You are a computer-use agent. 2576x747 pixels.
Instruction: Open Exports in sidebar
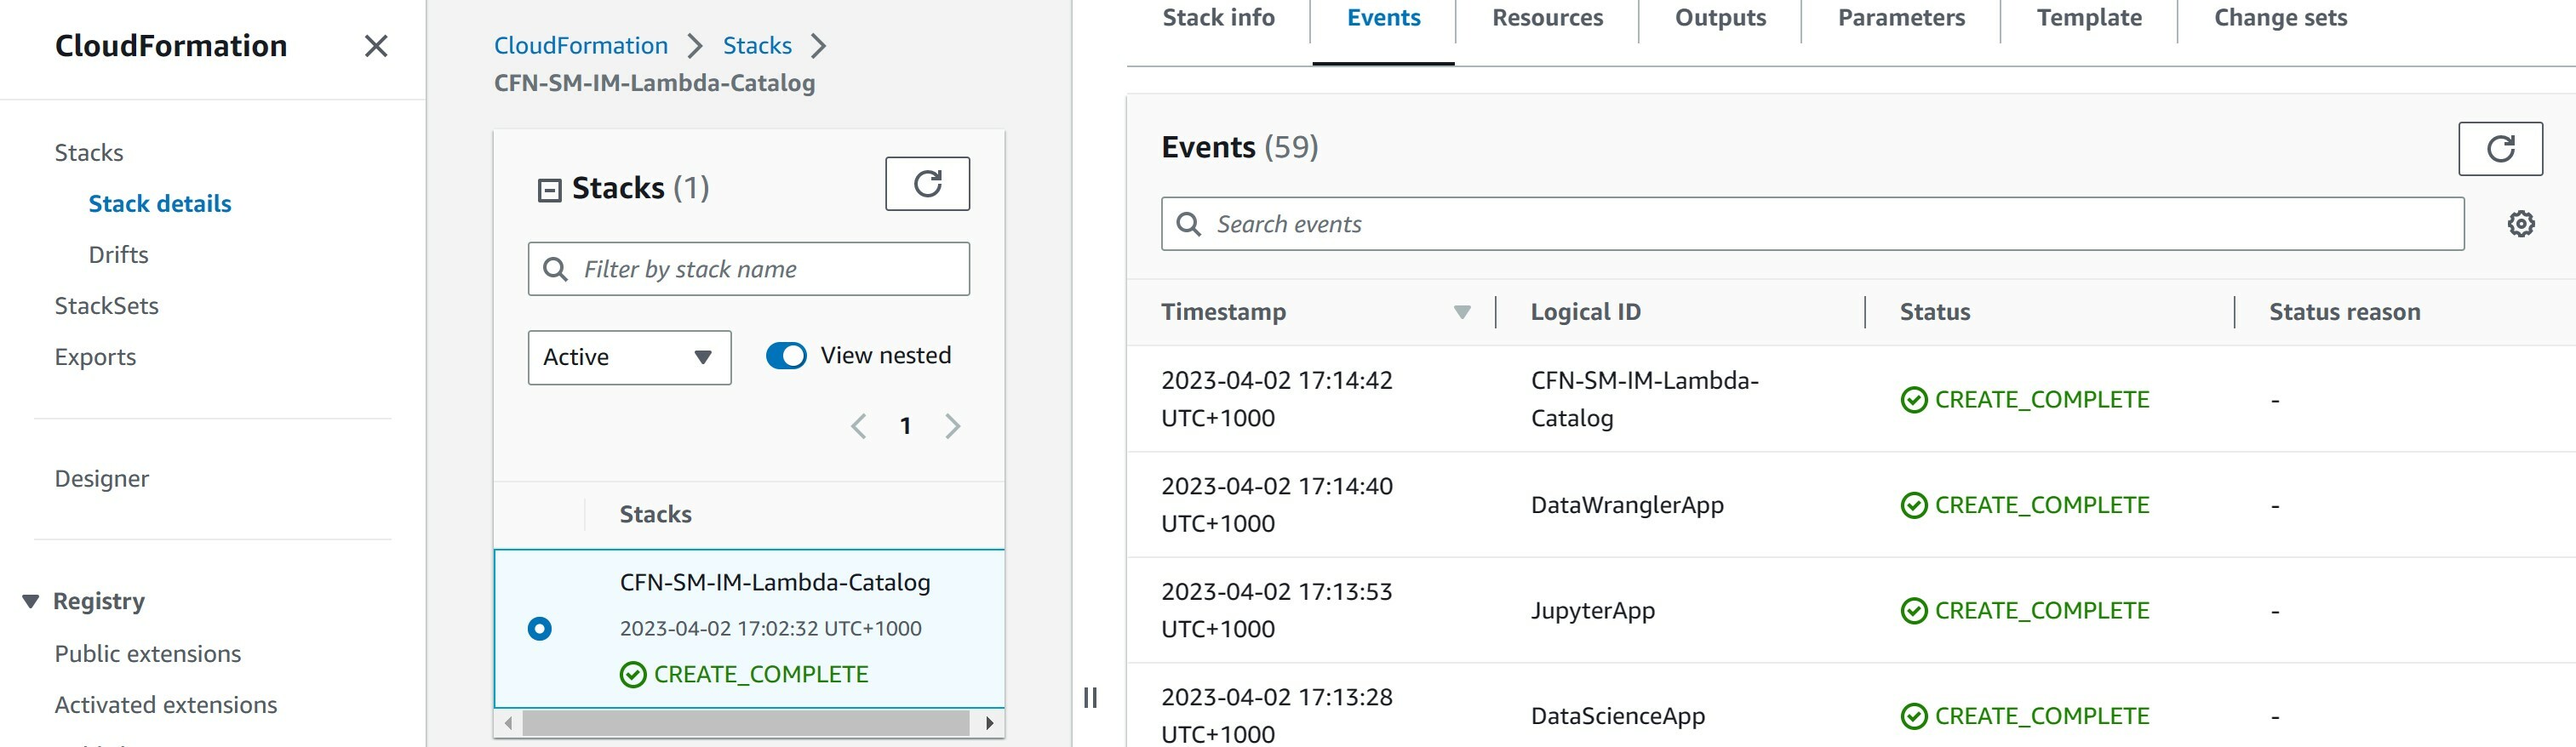95,357
